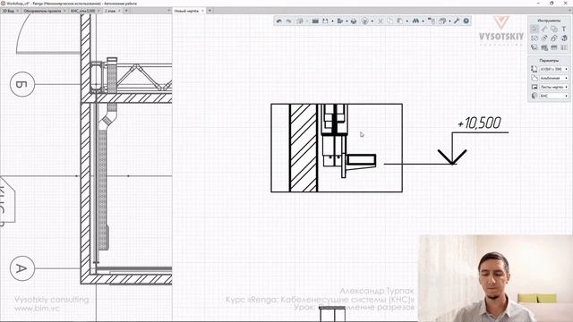Click the icon beside КНС dropdown
The height and width of the screenshot is (322, 573).
pyautogui.click(x=535, y=96)
